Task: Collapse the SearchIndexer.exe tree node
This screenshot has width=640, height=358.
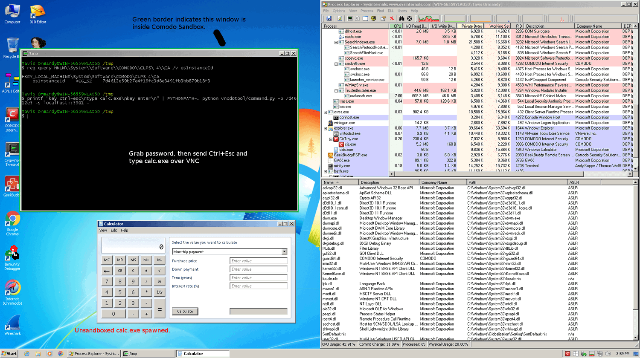Action: tap(337, 42)
